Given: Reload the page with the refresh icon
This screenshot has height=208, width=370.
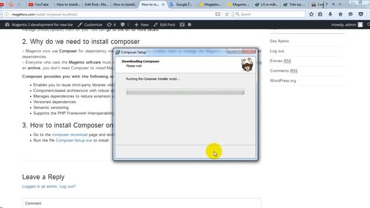Looking at the screenshot, I should coord(227,14).
